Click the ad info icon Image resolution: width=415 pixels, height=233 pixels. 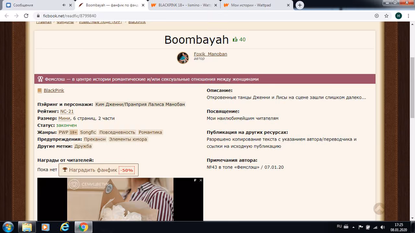195,180
